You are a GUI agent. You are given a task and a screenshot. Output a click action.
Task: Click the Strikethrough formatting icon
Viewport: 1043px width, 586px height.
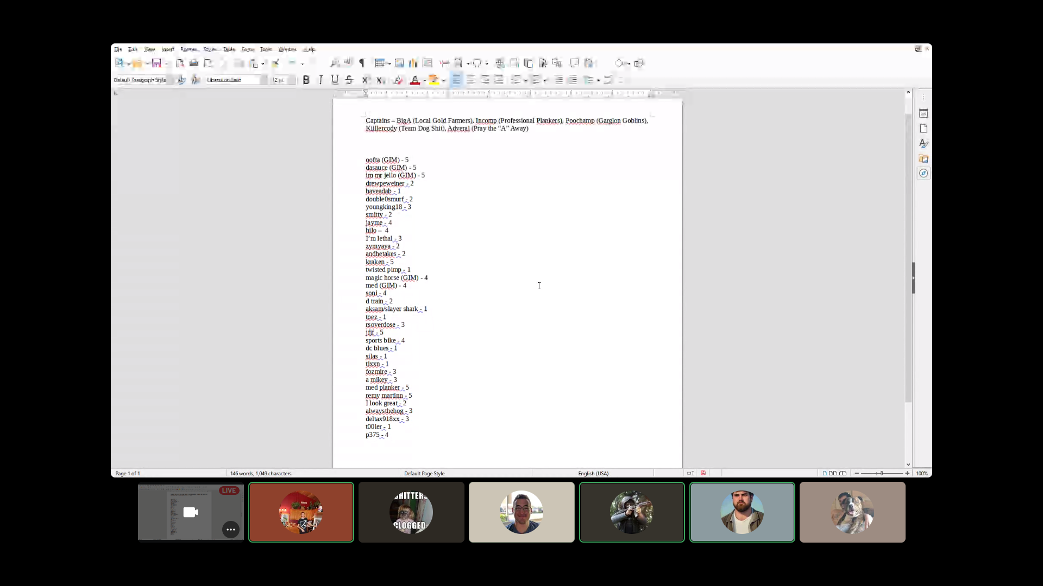[349, 80]
